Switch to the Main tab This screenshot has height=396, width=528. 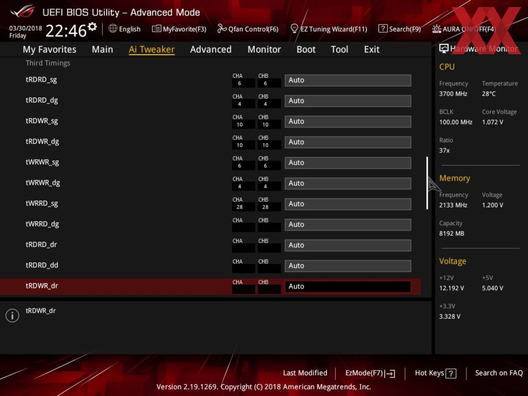(x=102, y=49)
